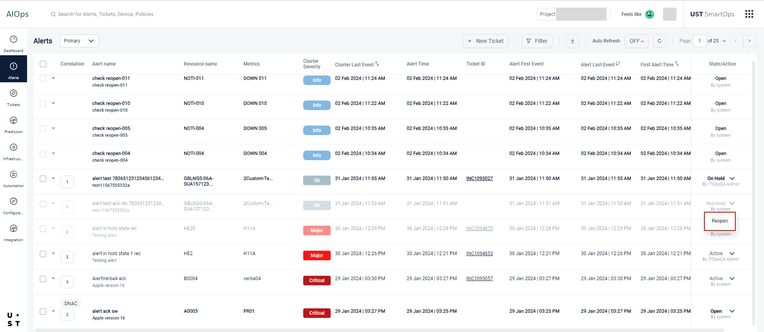764x332 pixels.
Task: Click the New Ticket button
Action: click(486, 41)
